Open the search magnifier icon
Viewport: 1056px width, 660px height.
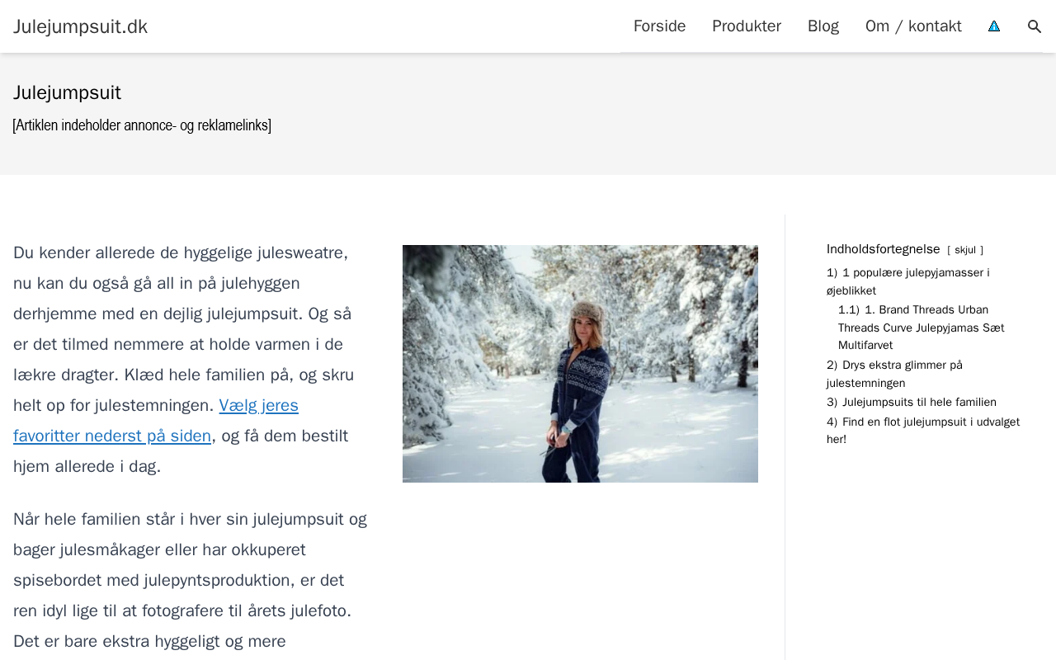pyautogui.click(x=1035, y=26)
